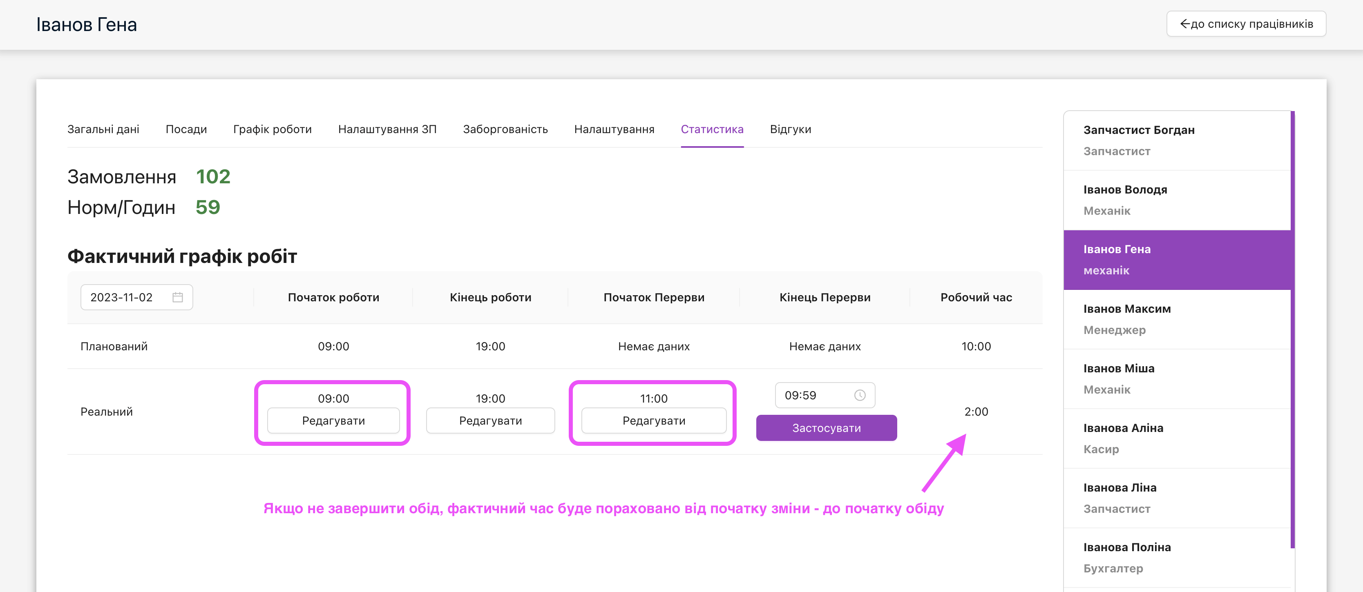Click the clock icon in break end field
Image resolution: width=1363 pixels, height=592 pixels.
(x=860, y=395)
